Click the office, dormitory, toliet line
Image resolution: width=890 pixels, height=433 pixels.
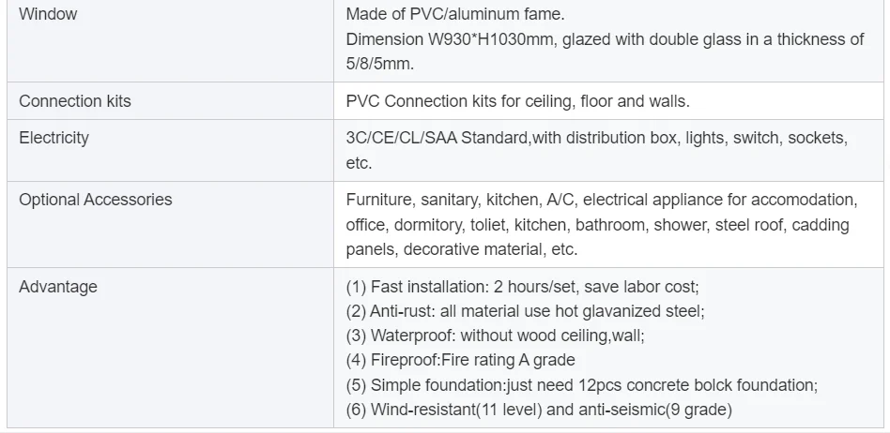(597, 224)
